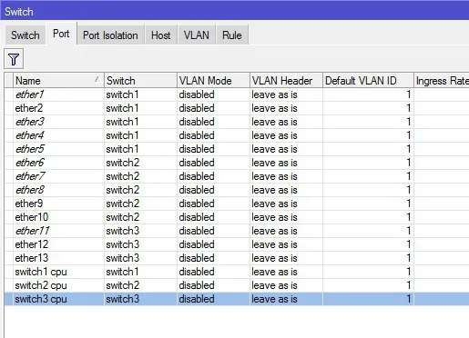469x338 pixels.
Task: Select the ether3 port row
Action: [237, 122]
